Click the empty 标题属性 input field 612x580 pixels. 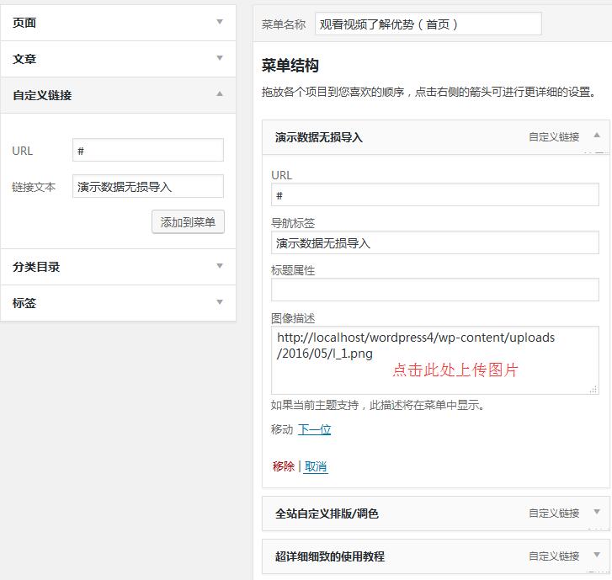(x=434, y=290)
